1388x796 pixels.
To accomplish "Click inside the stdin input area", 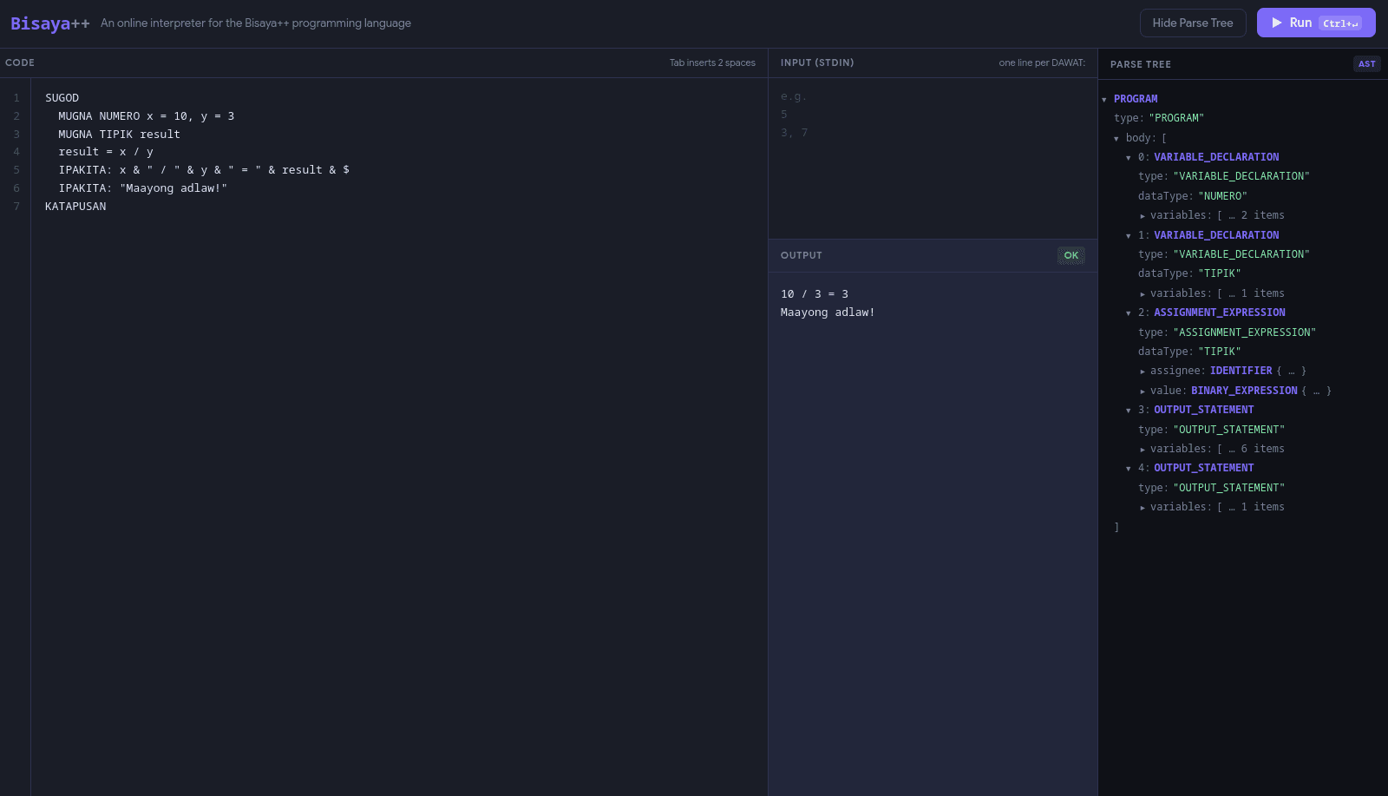I will [x=932, y=165].
